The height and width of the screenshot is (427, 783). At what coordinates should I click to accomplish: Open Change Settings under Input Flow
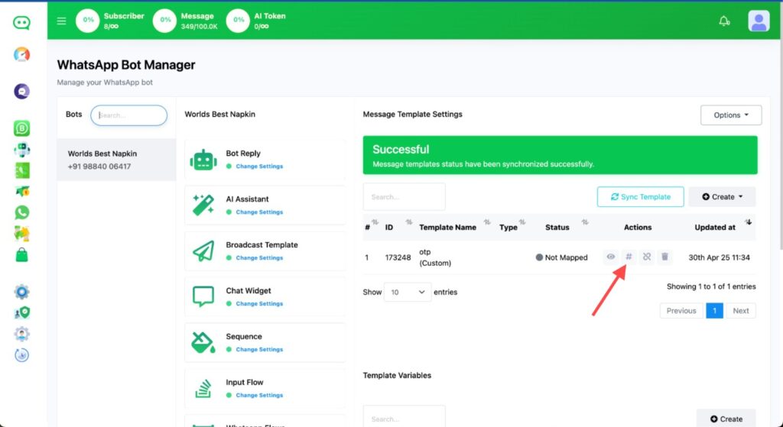tap(259, 396)
